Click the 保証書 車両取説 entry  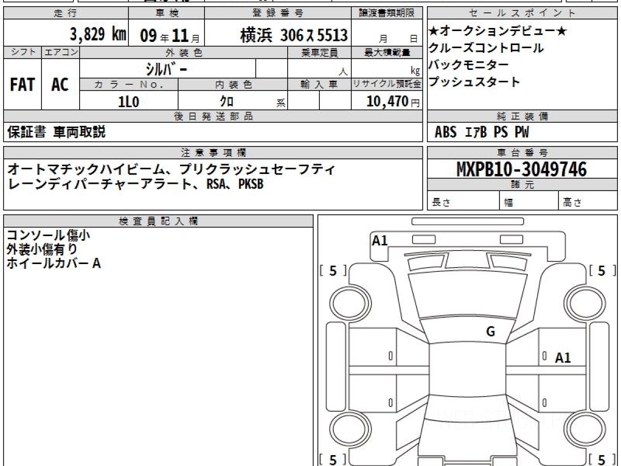point(56,132)
